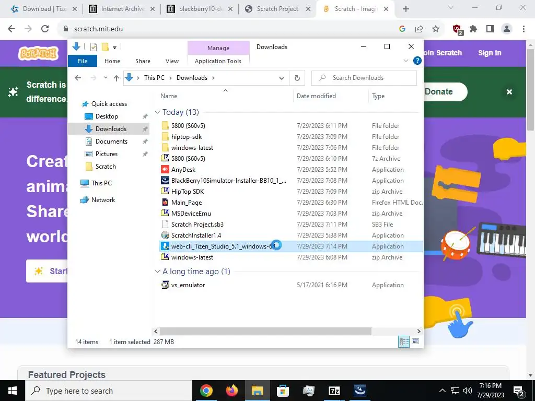This screenshot has height=401, width=535.
Task: Go up one folder level in Explorer
Action: click(x=117, y=78)
